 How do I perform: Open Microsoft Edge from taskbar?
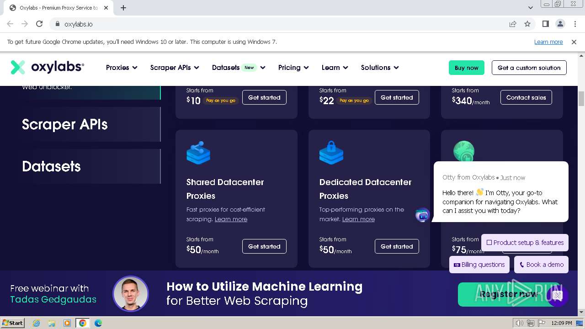(98, 323)
